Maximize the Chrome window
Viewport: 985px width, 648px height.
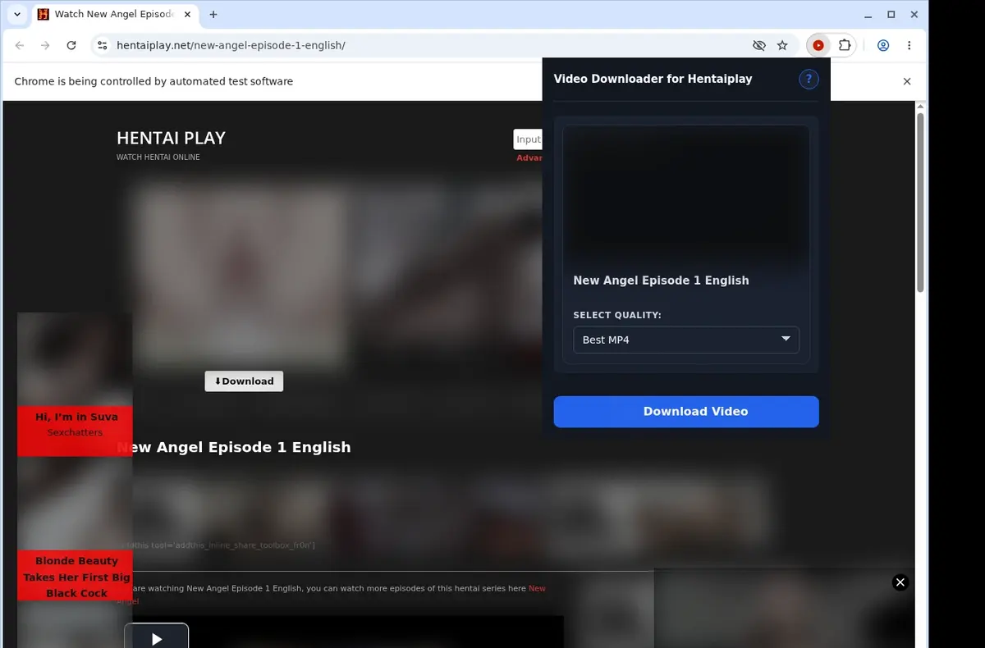tap(891, 14)
